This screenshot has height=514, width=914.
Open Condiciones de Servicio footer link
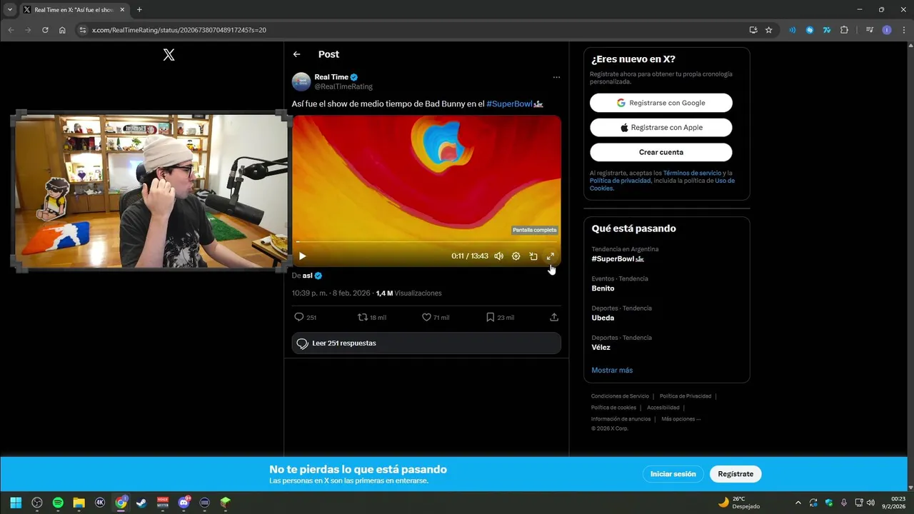tap(620, 396)
